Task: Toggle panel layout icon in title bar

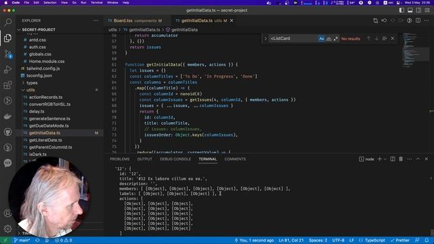Action: pyautogui.click(x=410, y=10)
